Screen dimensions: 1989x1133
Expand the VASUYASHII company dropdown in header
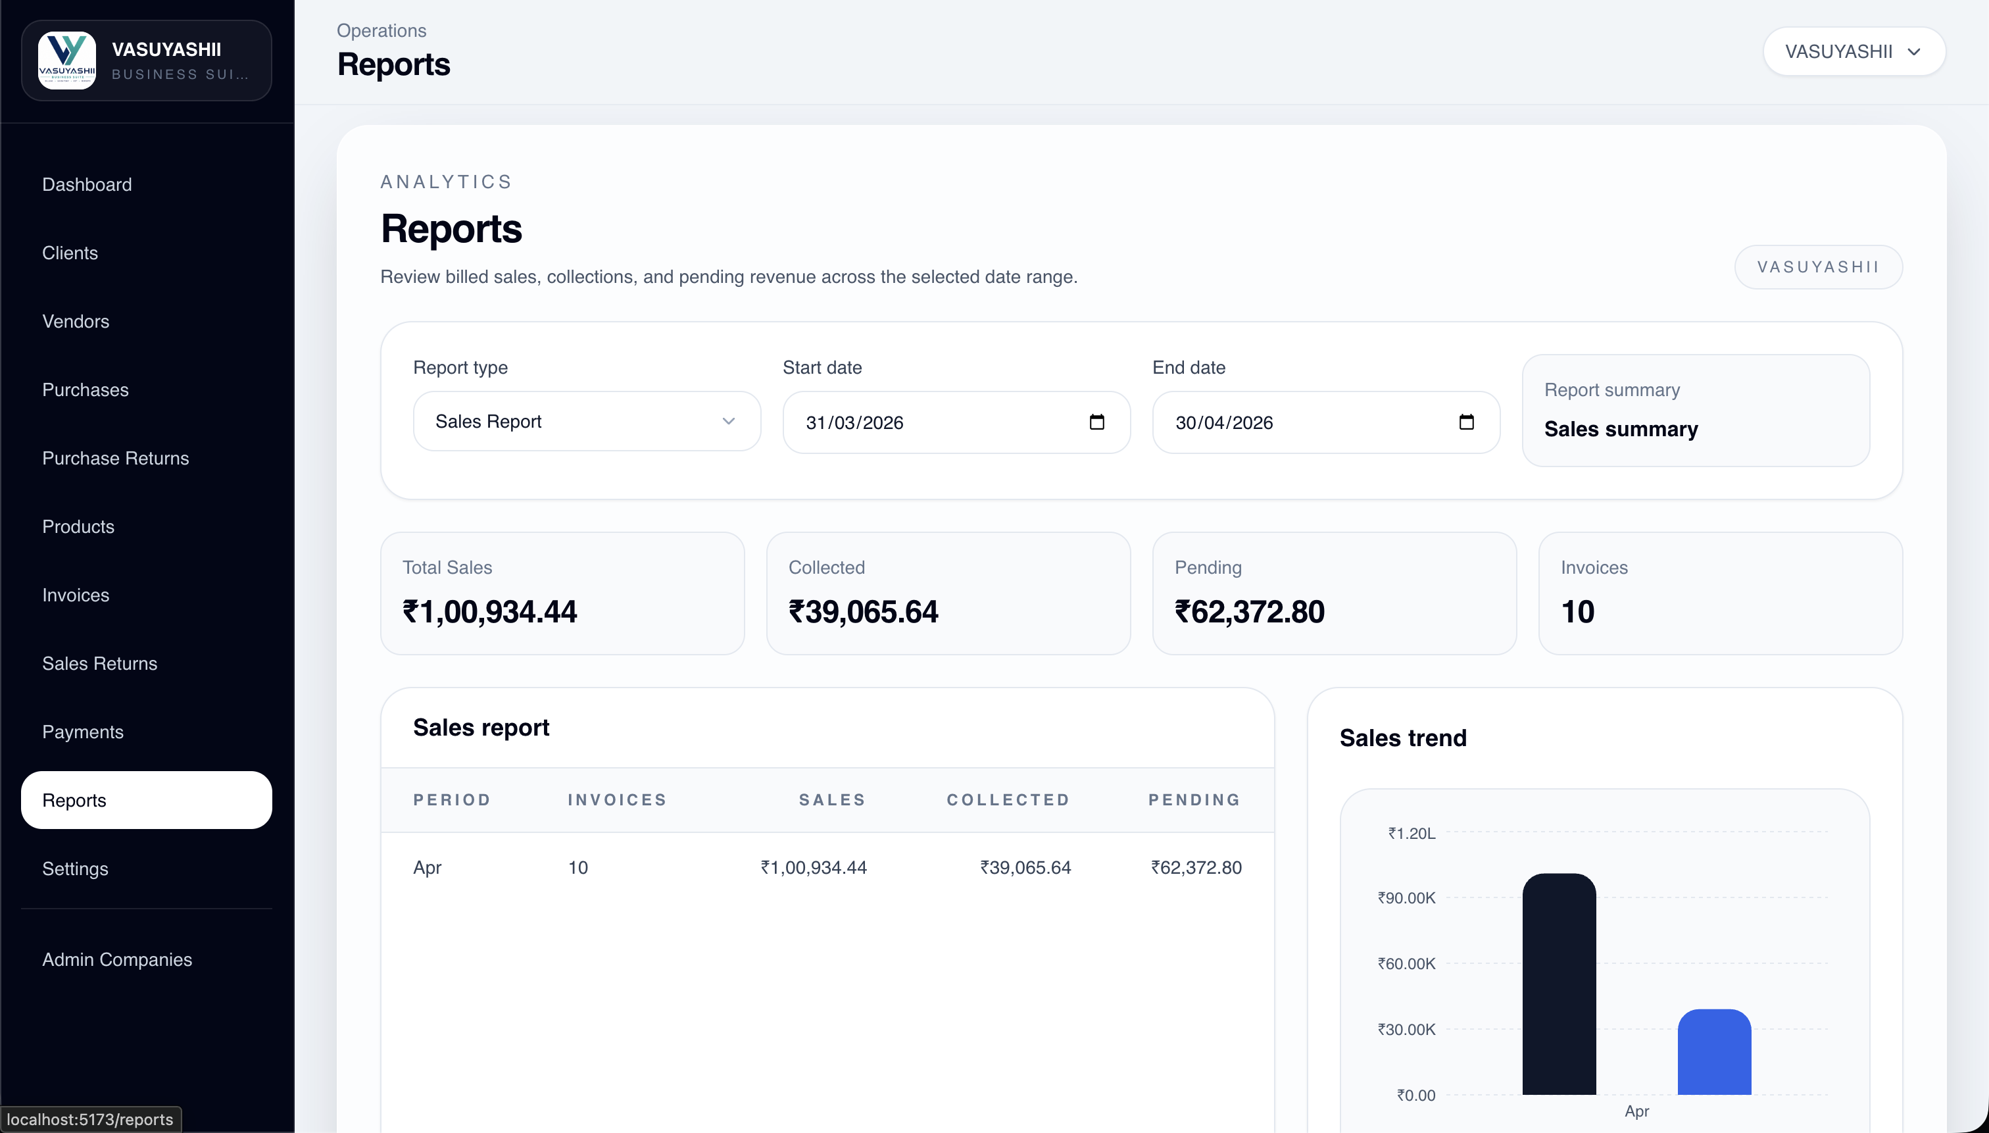(1854, 51)
